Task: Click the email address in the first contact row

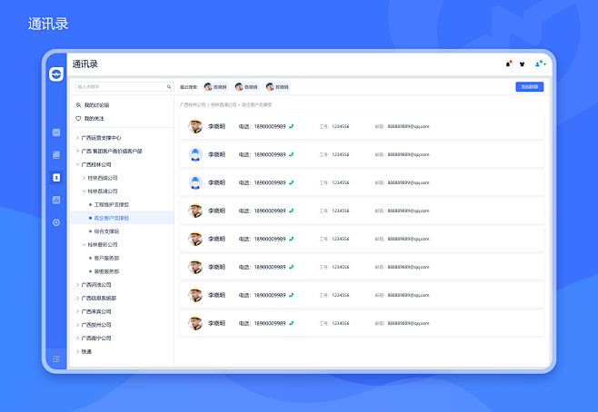Action: click(x=408, y=126)
